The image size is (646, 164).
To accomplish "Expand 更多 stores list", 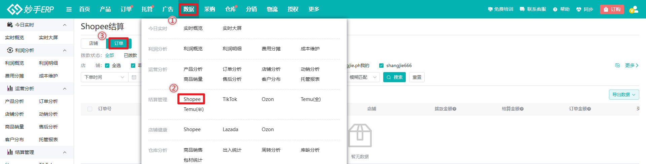I will tap(632, 65).
